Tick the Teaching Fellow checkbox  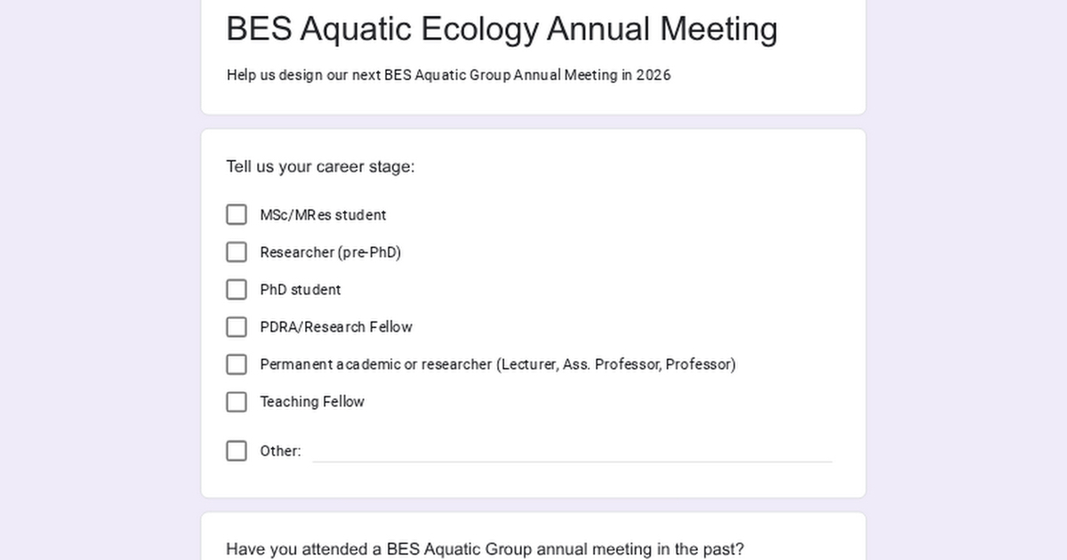pos(237,402)
